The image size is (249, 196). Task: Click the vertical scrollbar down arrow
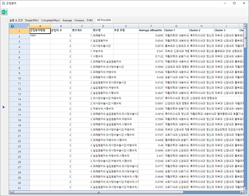pyautogui.click(x=245, y=189)
